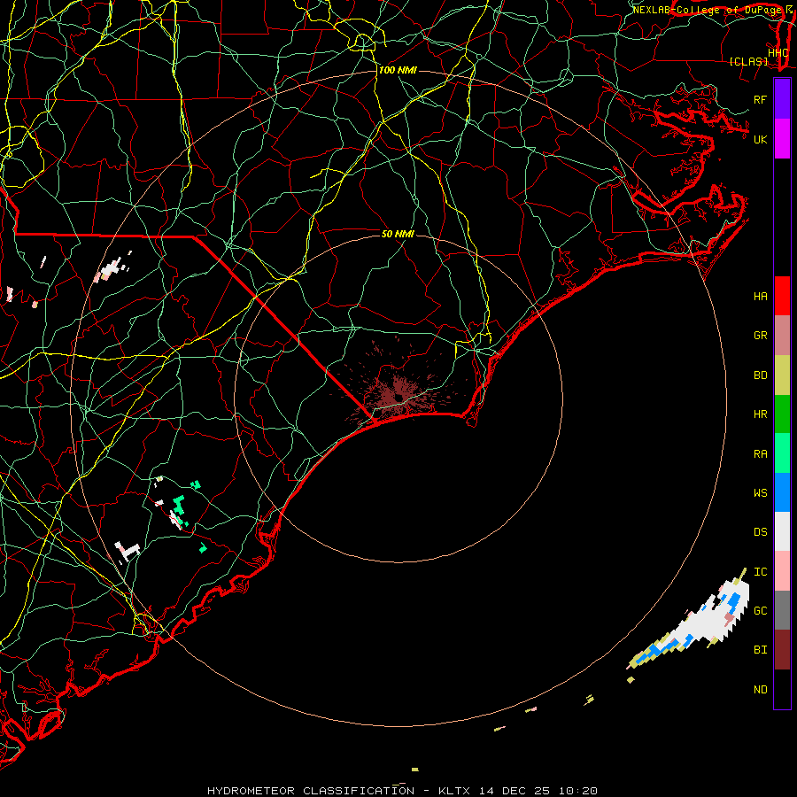Click the GR legend label

tap(760, 336)
